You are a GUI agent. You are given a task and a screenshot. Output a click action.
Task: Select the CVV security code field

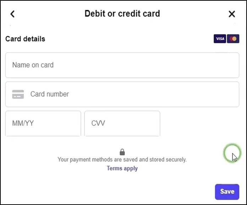coord(122,123)
